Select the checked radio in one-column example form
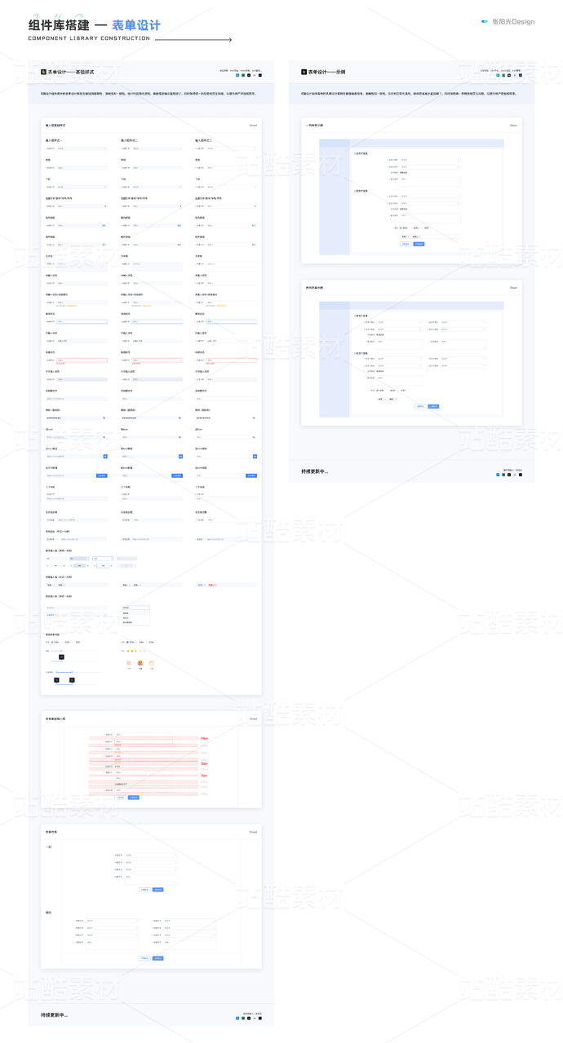This screenshot has width=563, height=1043. [401, 228]
